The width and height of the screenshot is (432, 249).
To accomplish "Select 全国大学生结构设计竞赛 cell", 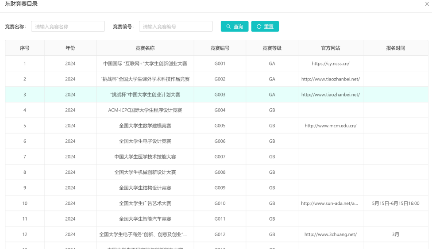I will coord(145,188).
